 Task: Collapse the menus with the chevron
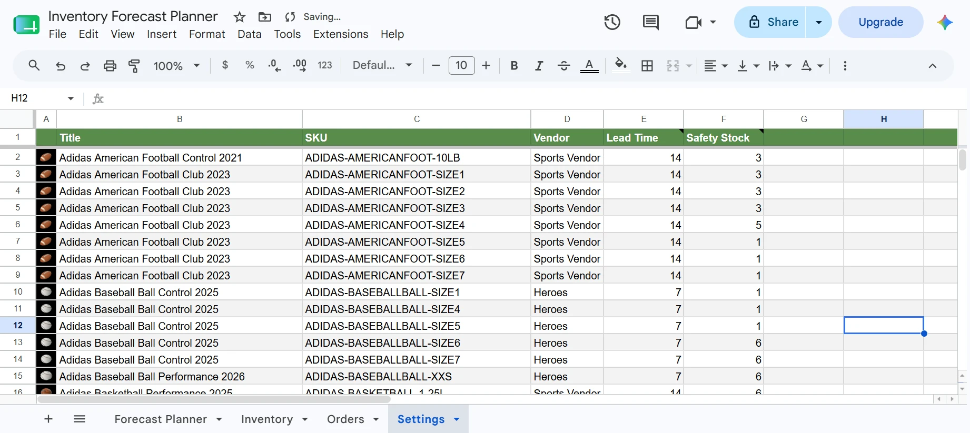[932, 66]
